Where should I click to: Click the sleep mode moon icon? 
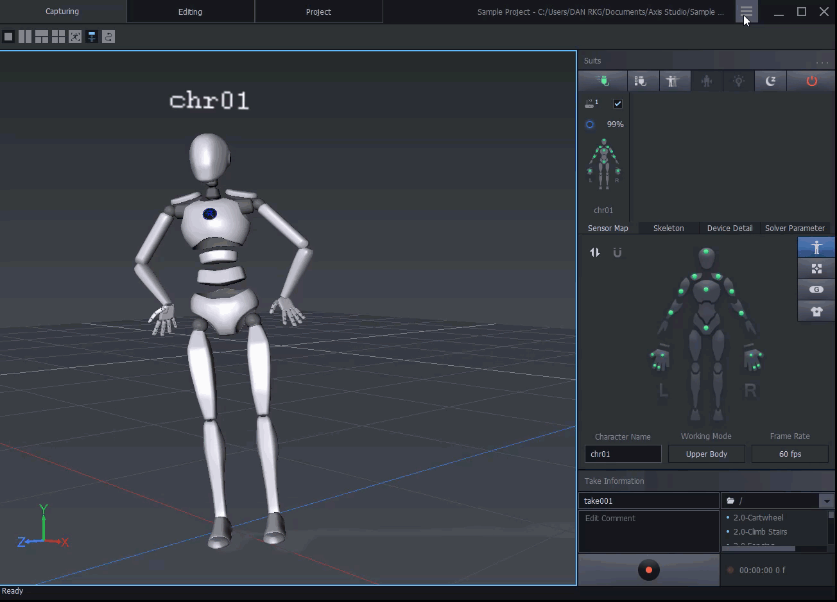coord(771,81)
